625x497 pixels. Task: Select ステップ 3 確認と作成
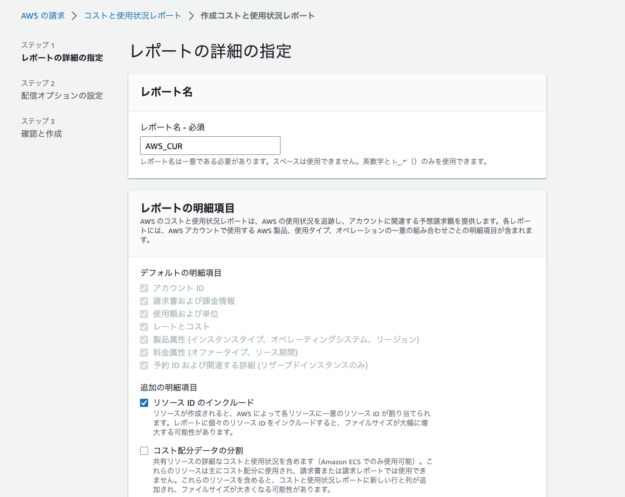coord(42,127)
